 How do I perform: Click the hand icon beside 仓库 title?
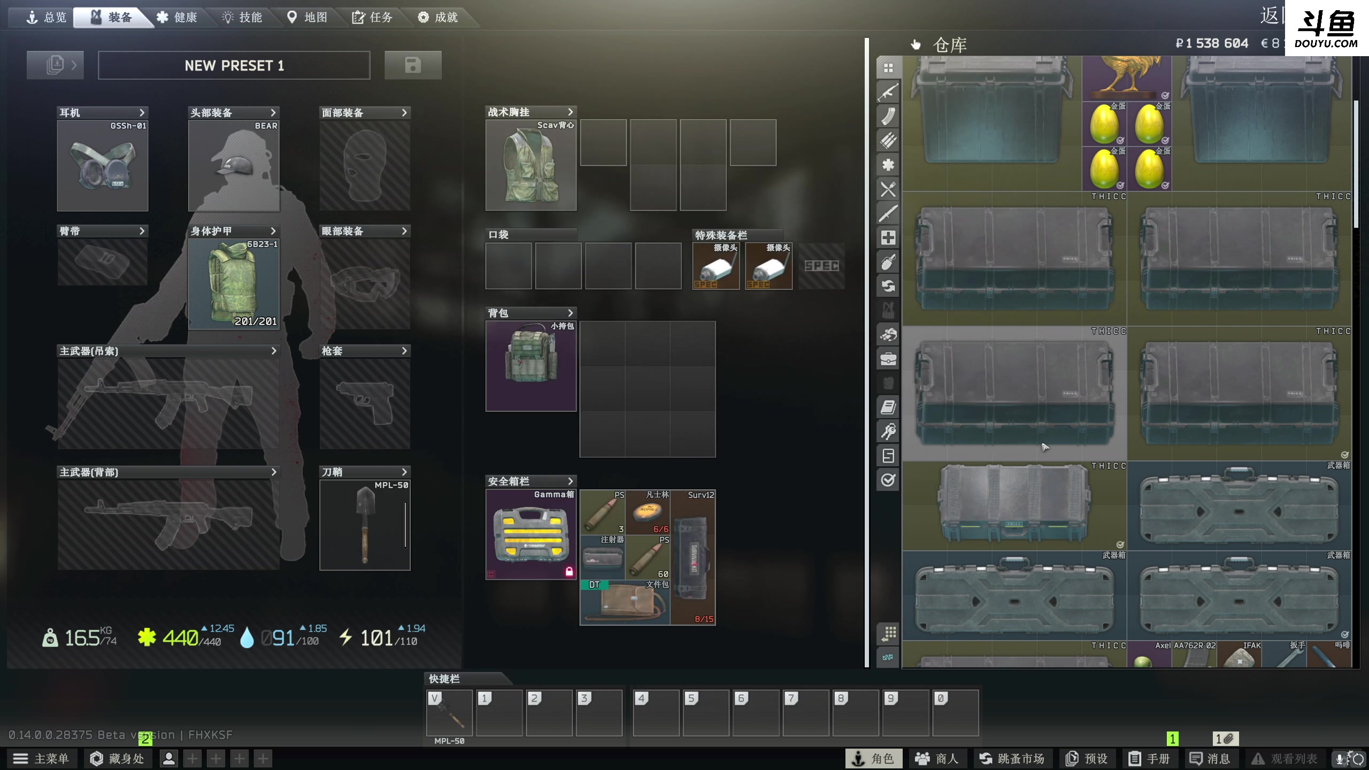click(x=916, y=44)
